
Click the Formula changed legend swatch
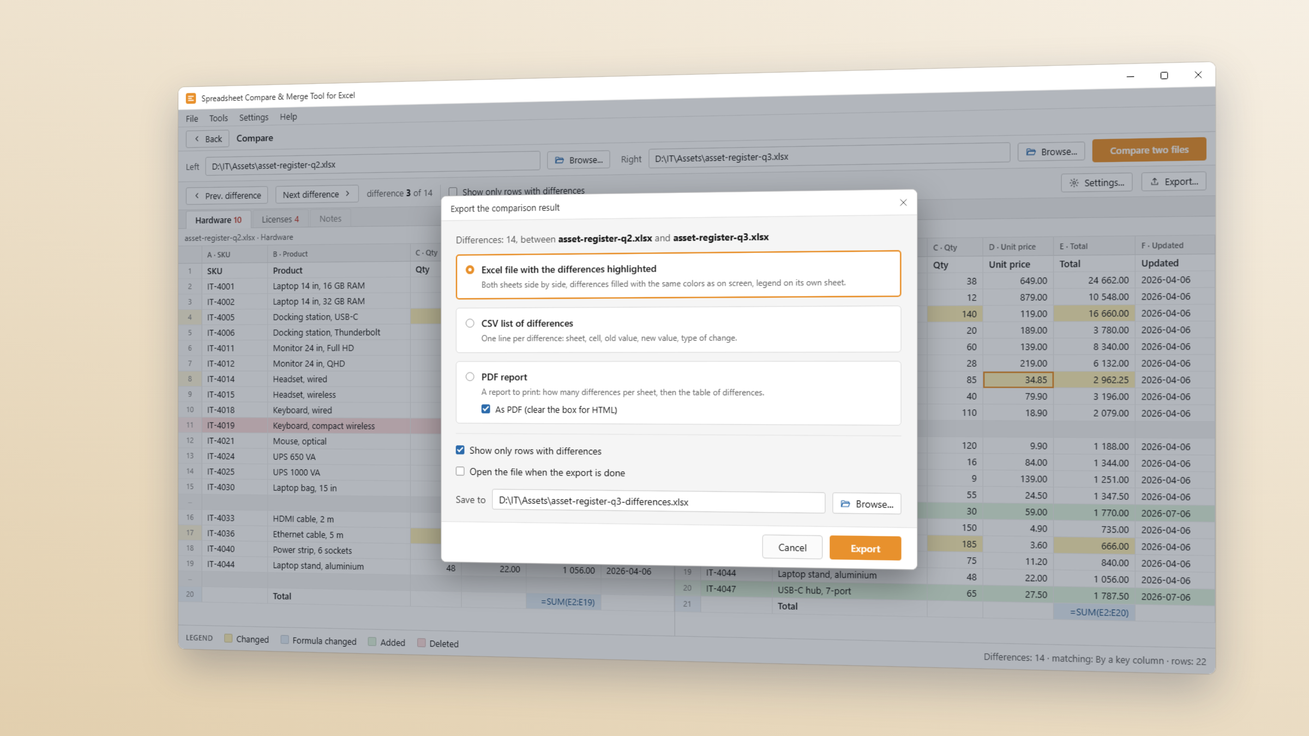pos(285,640)
